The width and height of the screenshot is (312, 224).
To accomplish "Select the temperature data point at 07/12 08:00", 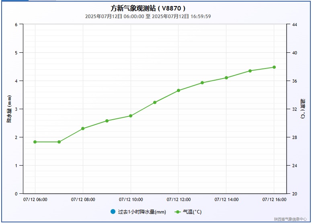I will (x=83, y=129).
